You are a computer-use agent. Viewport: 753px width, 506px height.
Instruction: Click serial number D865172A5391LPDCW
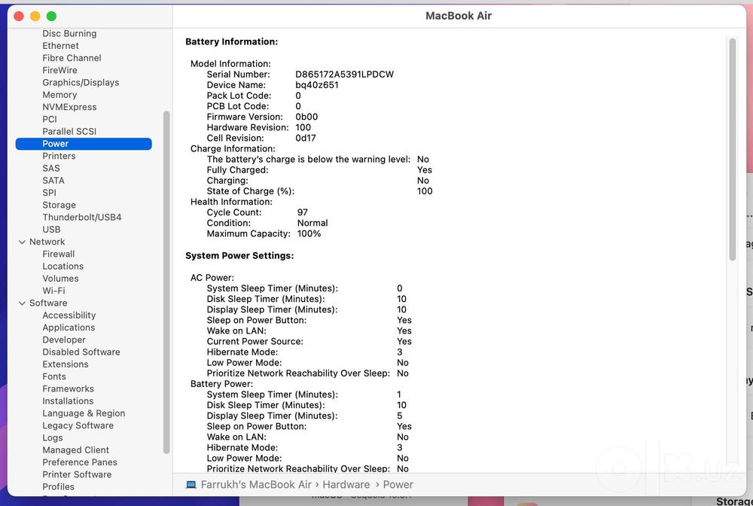coord(344,75)
